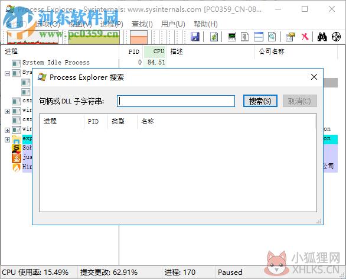This screenshot has width=346, height=279.
Task: Click the commit history mini graph
Action: [x=94, y=37]
